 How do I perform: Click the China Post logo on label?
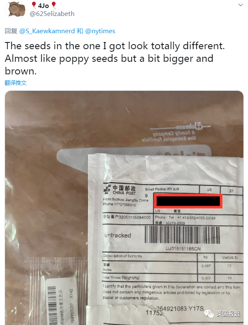(120, 190)
